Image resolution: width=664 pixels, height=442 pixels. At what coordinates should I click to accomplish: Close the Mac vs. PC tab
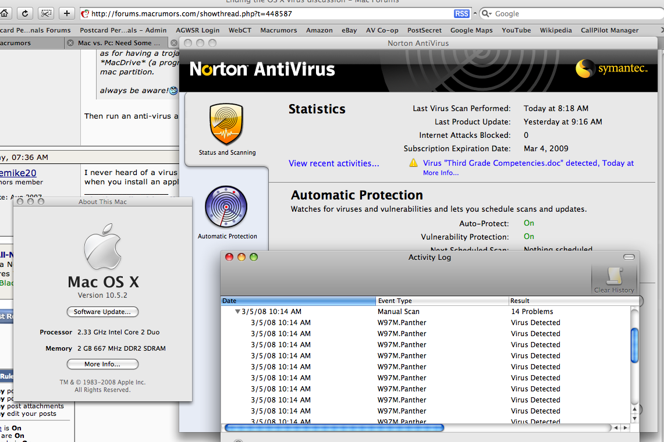(x=70, y=43)
